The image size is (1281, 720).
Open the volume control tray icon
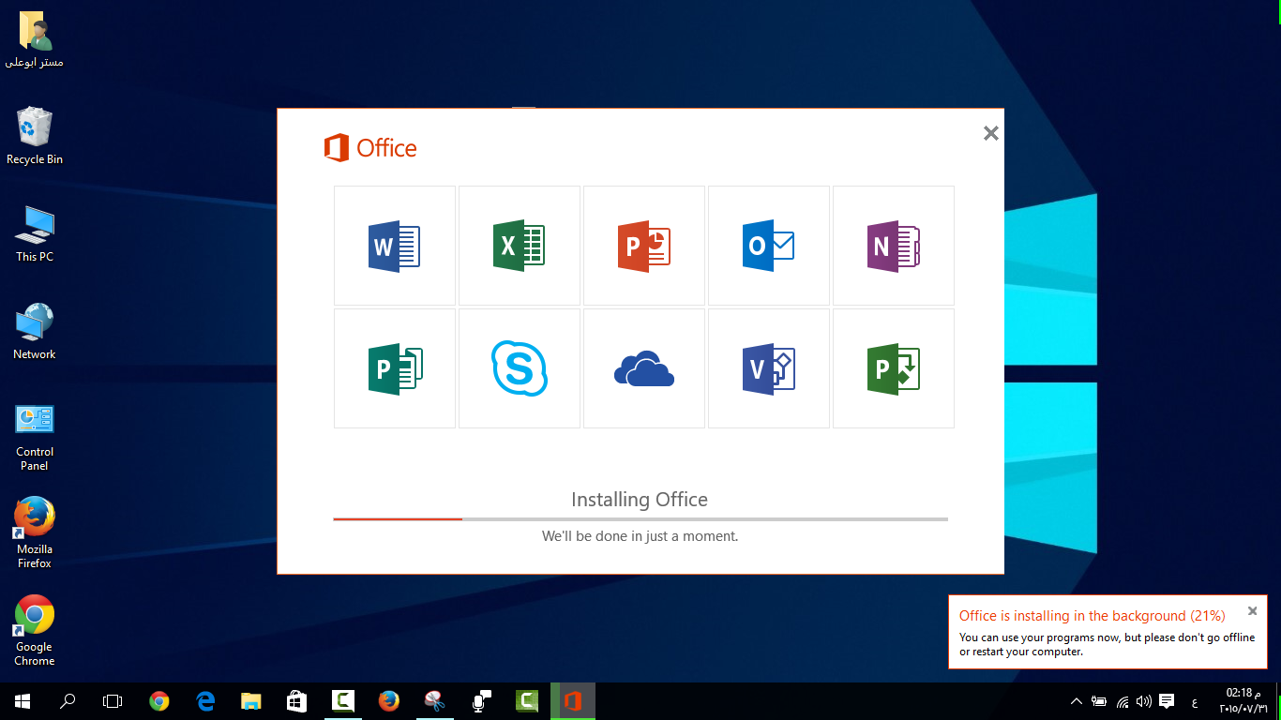tap(1144, 701)
